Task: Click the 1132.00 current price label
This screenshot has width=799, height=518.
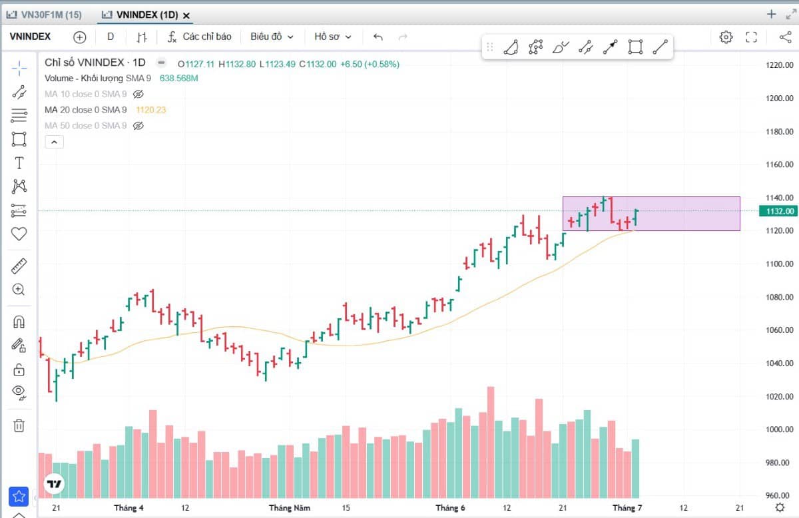Action: pos(778,211)
